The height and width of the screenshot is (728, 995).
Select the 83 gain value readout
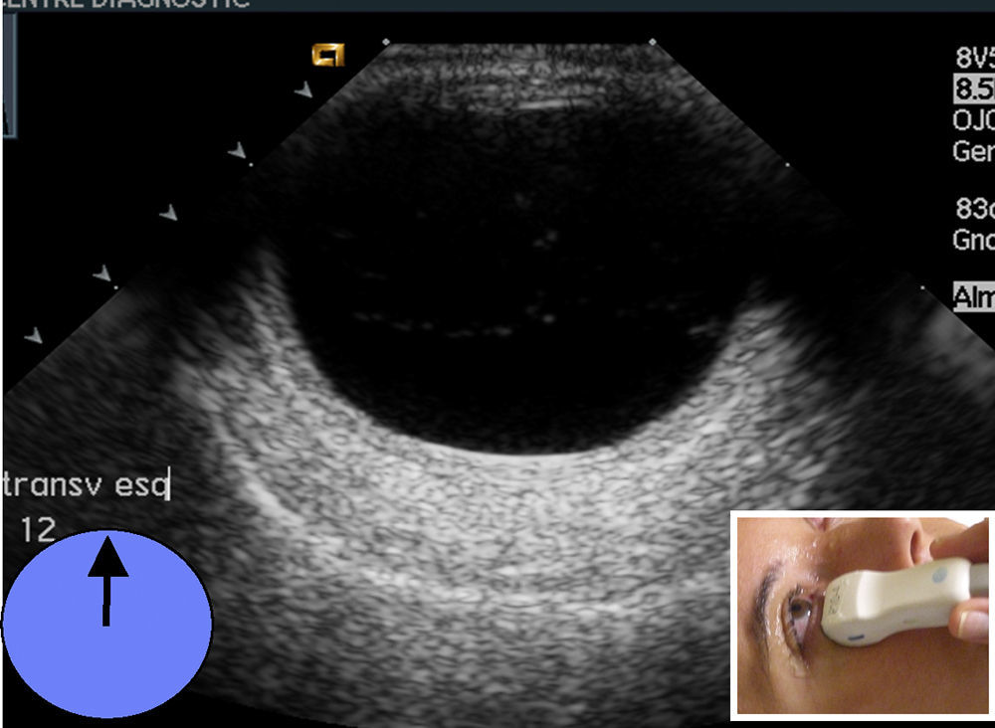click(974, 210)
